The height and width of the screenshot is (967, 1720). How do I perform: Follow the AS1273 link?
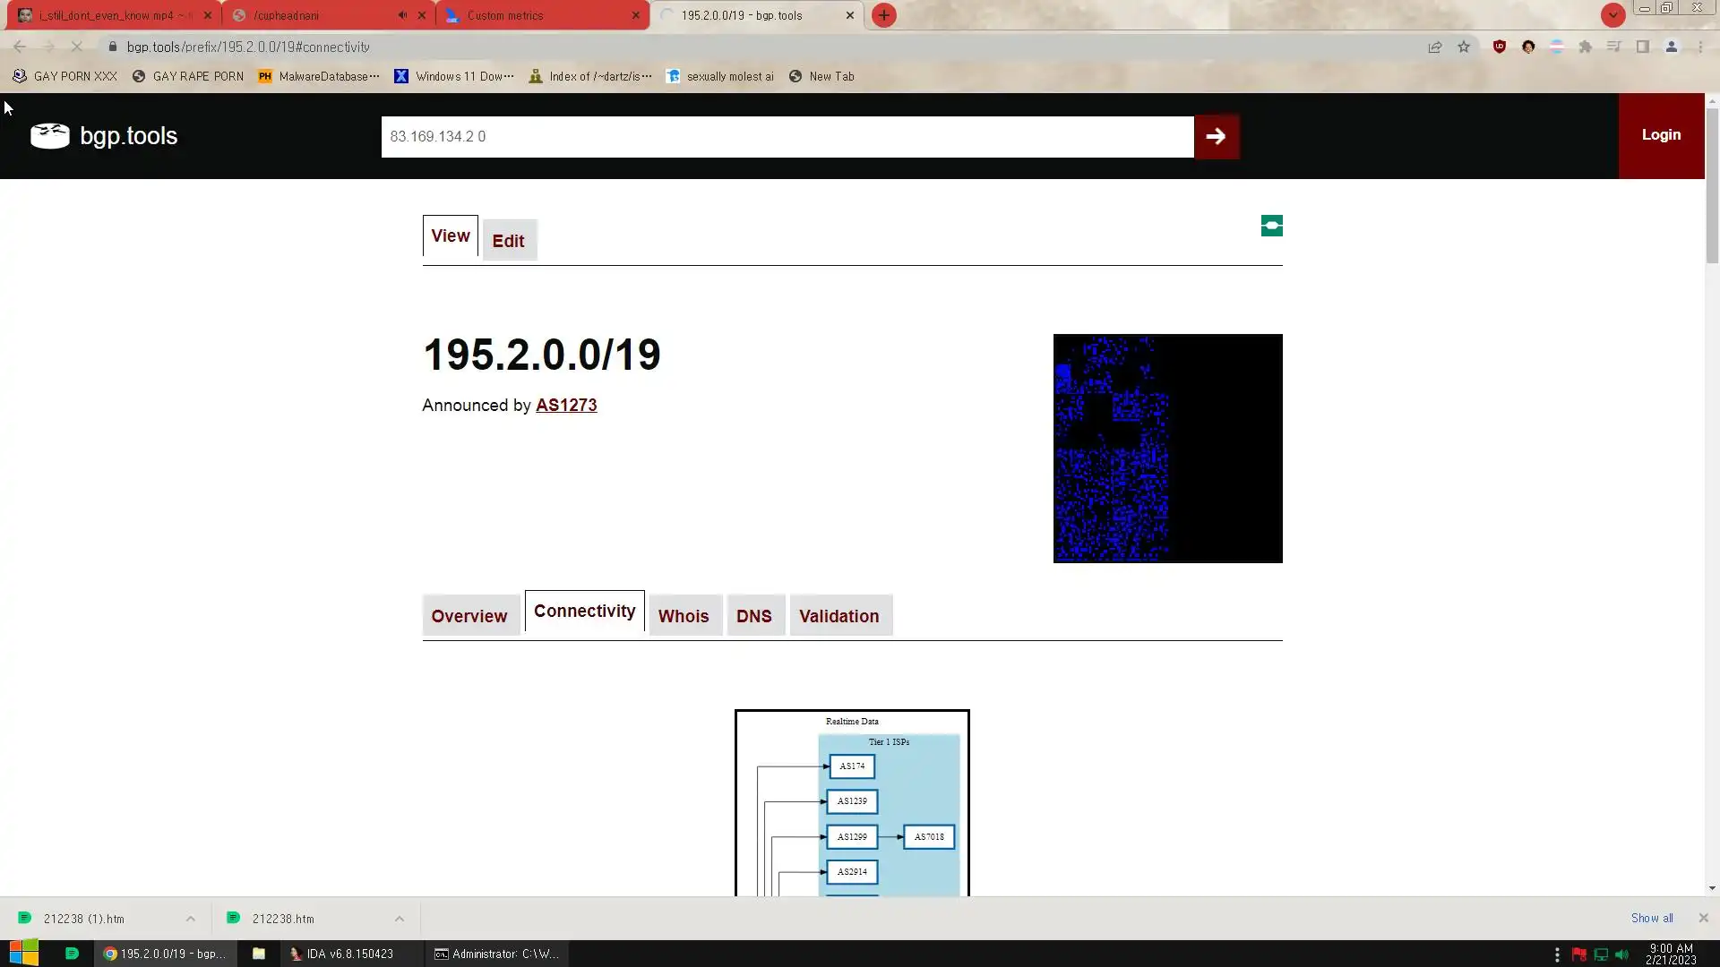[x=566, y=406]
